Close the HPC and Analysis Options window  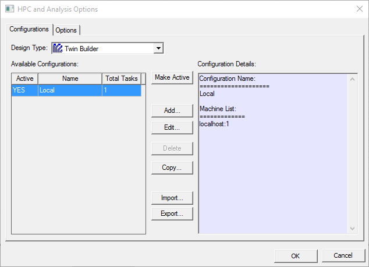point(360,9)
